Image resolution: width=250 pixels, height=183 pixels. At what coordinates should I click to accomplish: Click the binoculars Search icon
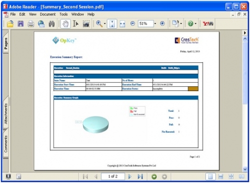pyautogui.click(x=51, y=24)
